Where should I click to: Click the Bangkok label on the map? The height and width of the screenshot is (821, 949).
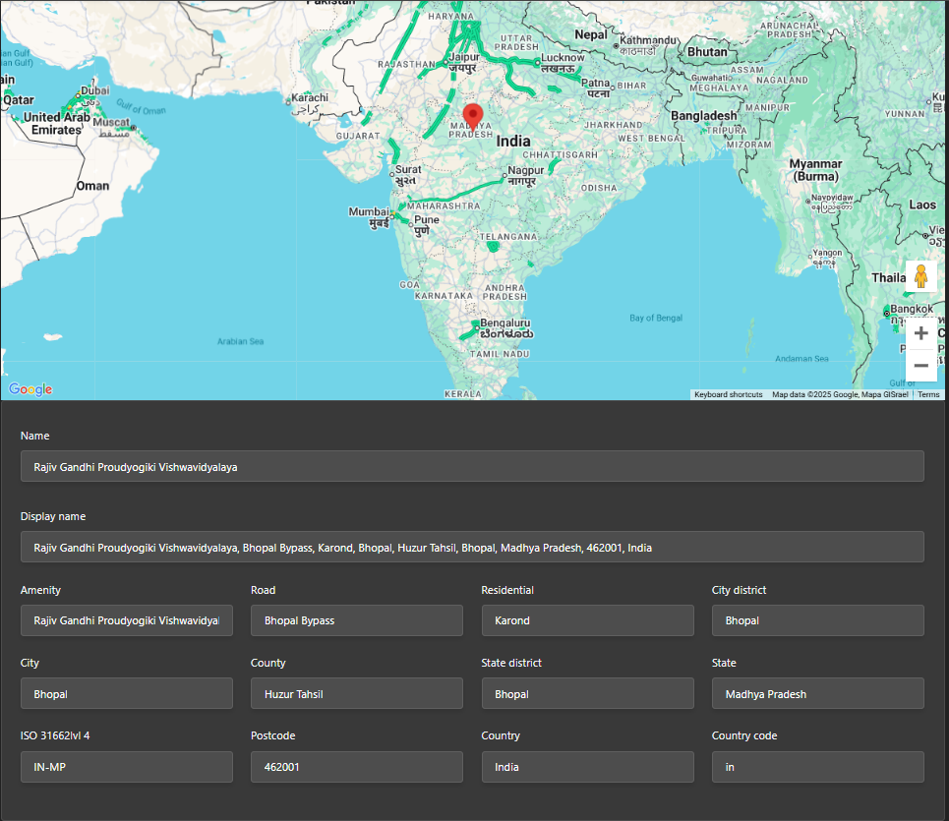(x=912, y=309)
